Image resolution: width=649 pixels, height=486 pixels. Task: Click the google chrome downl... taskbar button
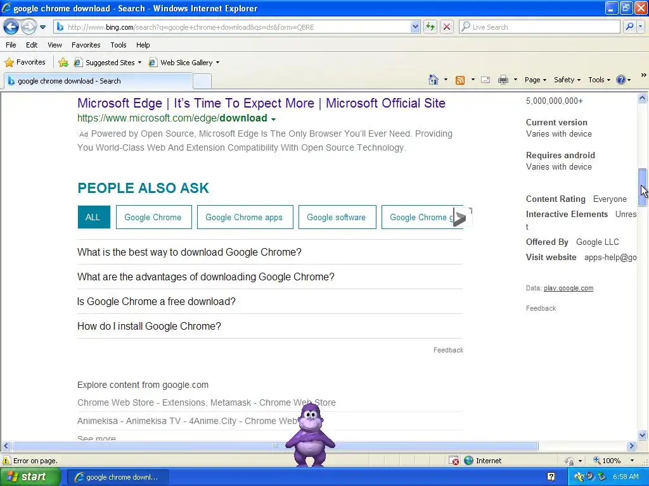(117, 477)
